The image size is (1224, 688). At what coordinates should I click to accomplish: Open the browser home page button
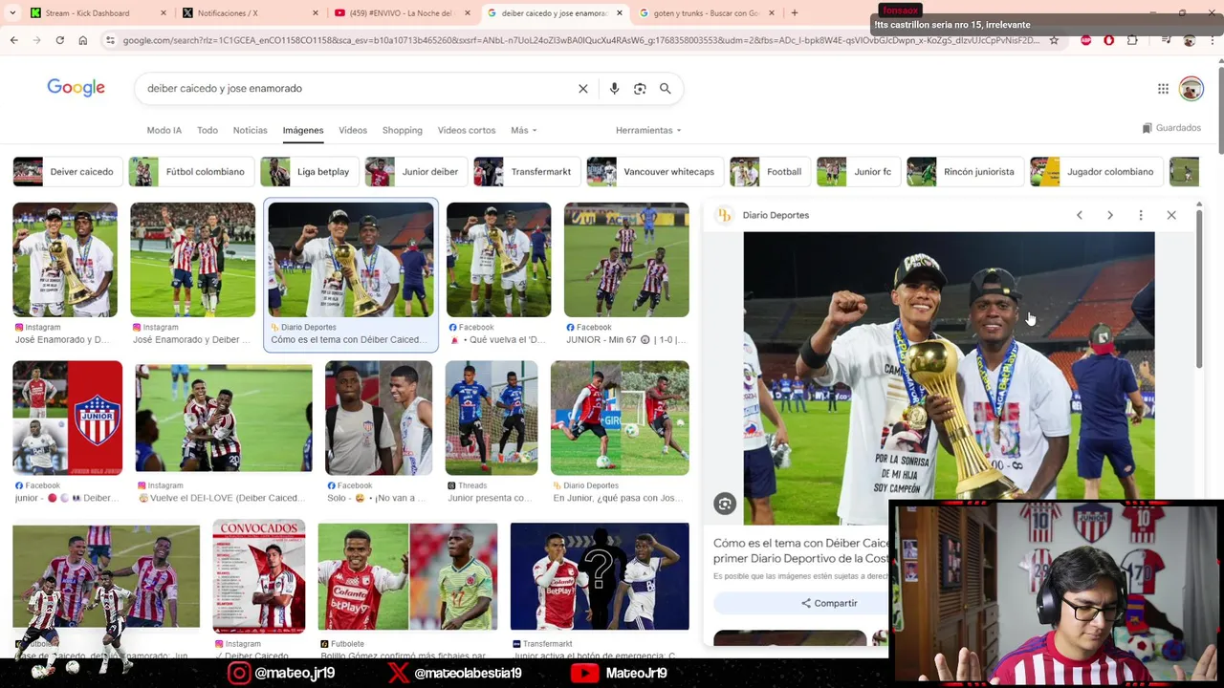[83, 40]
